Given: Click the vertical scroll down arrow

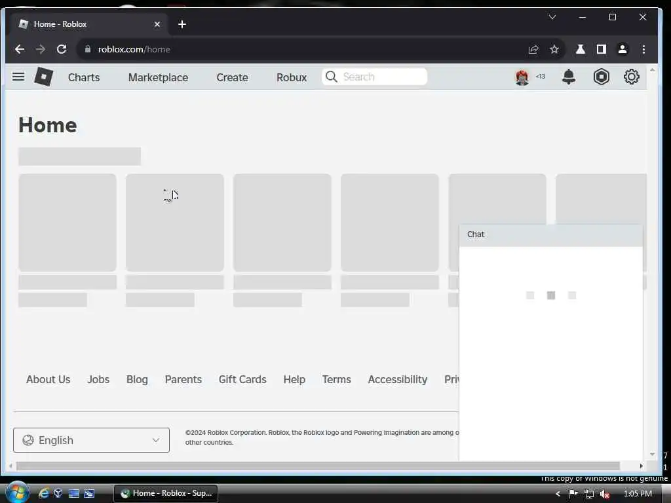Looking at the screenshot, I should (x=652, y=455).
